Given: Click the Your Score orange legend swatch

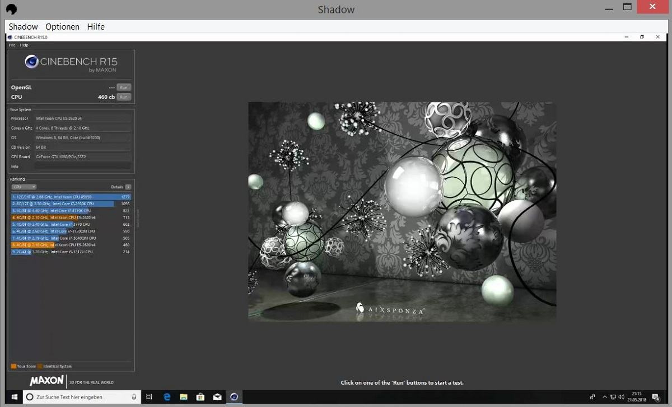Looking at the screenshot, I should pos(13,366).
